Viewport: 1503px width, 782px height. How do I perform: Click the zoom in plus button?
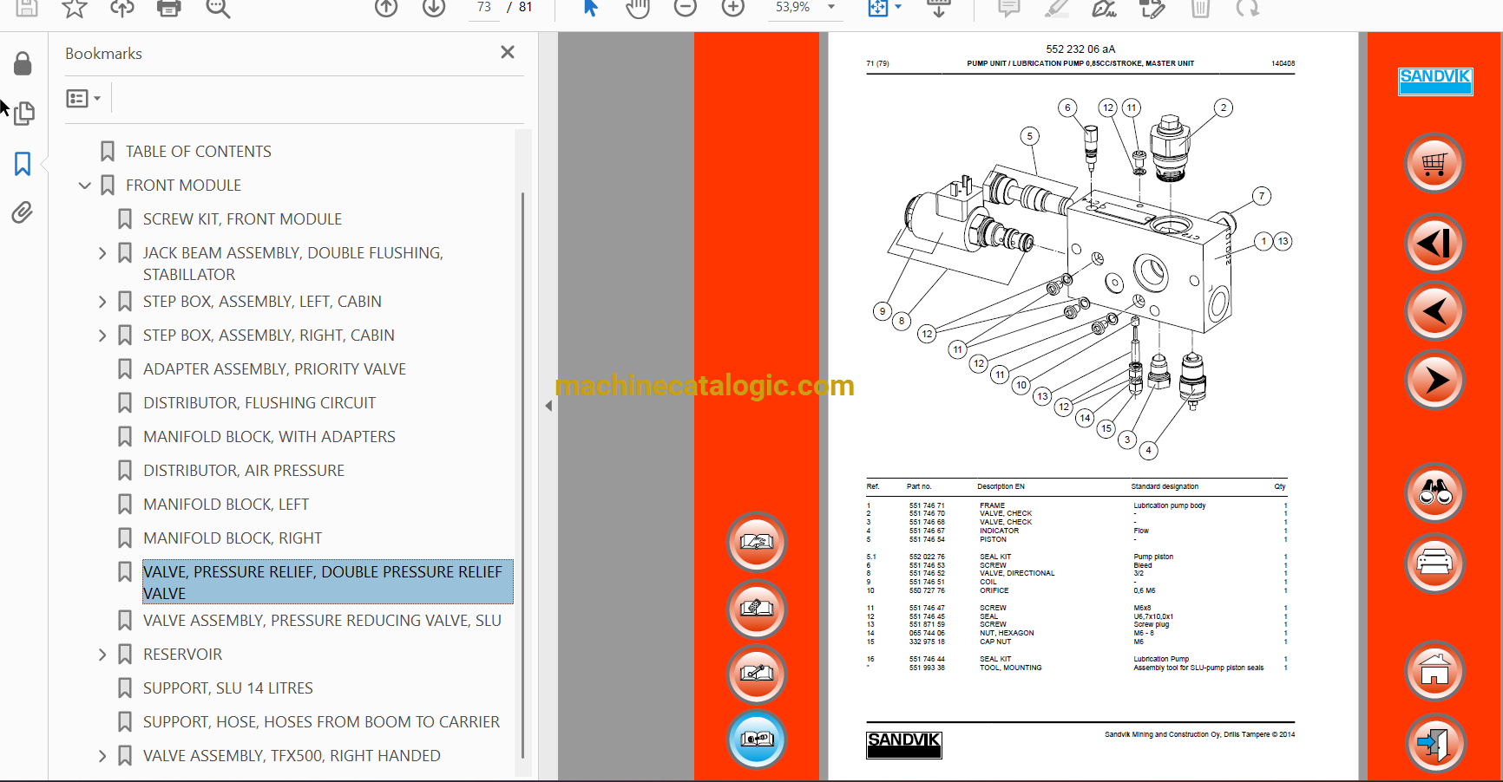(x=733, y=8)
